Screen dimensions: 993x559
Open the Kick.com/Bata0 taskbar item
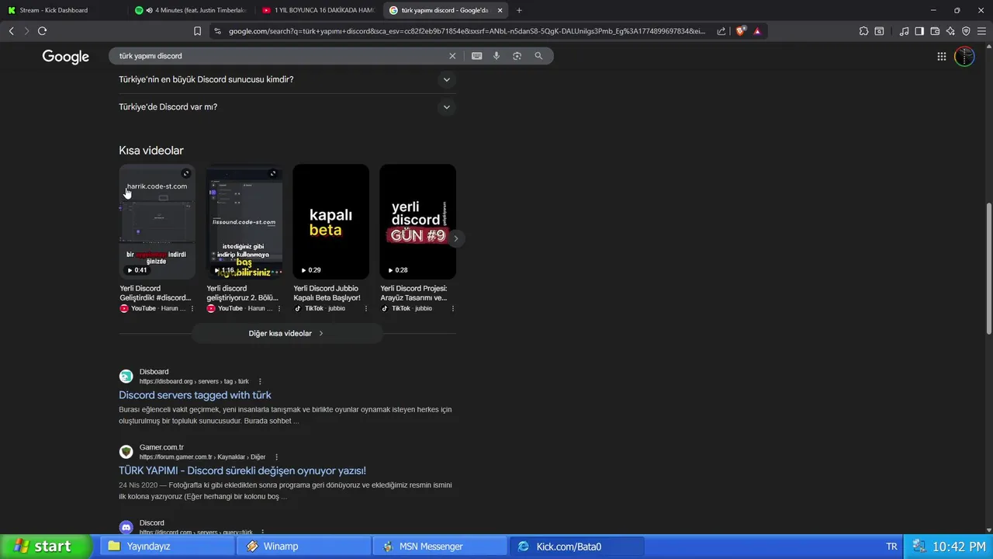click(x=576, y=547)
